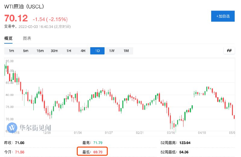Click the timestamp 2023-05-03 16:40:54
The height and width of the screenshot is (157, 241).
[36, 27]
